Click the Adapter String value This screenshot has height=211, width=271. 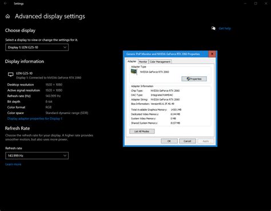(x=165, y=99)
